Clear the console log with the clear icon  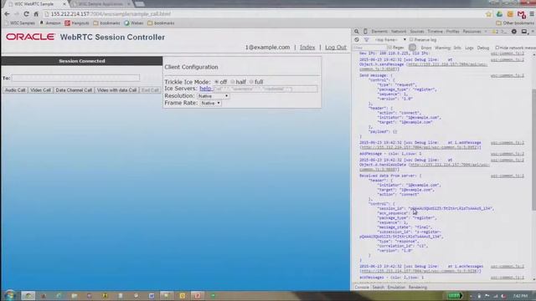pos(357,40)
